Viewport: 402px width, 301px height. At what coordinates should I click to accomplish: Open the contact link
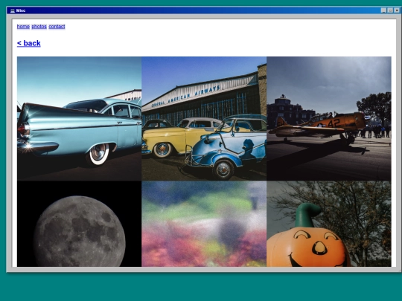pos(57,27)
